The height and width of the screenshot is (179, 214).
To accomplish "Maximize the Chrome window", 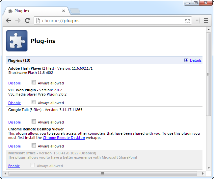I will click(x=196, y=3).
